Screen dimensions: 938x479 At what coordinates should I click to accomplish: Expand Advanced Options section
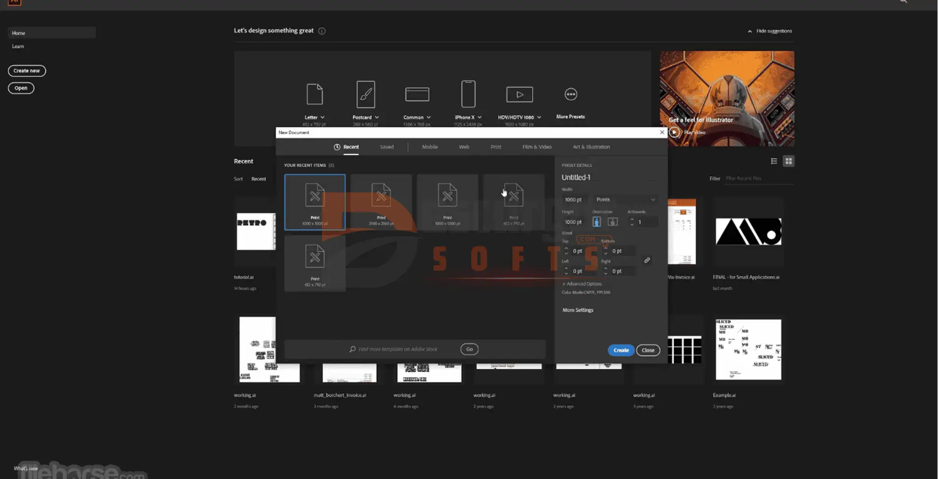582,284
